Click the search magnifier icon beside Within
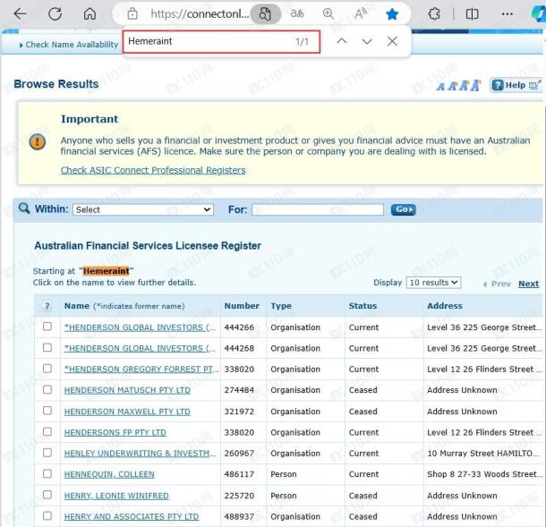 click(24, 208)
